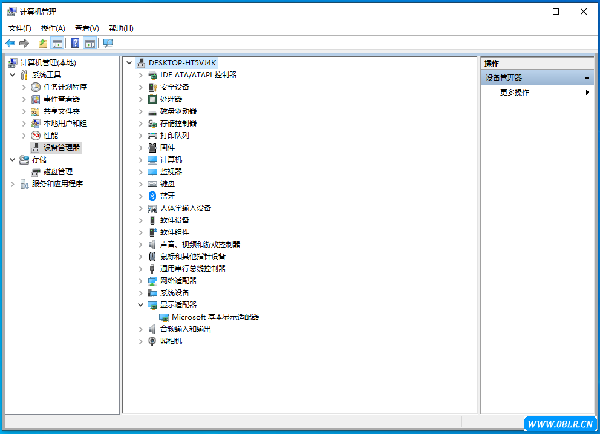Open 更多操作 submenu in actions pane
The image size is (600, 434).
point(538,93)
